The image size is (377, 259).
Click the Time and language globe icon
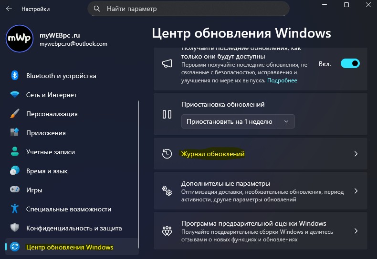(x=15, y=170)
